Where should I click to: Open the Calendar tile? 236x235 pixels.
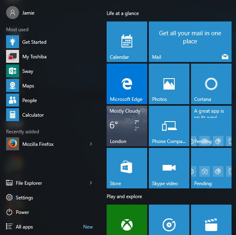coord(127,42)
